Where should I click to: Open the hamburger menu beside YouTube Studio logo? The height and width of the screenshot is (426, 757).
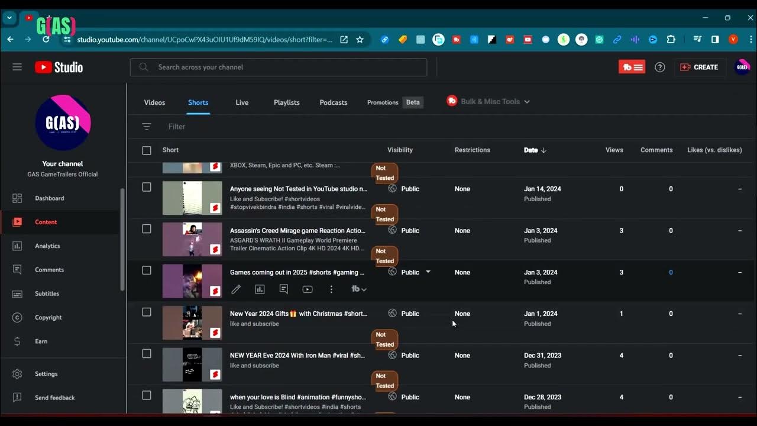17,67
